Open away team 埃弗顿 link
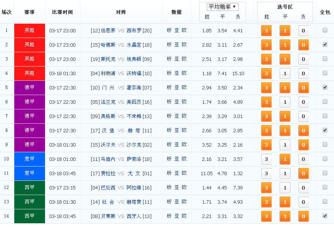 (x=134, y=59)
